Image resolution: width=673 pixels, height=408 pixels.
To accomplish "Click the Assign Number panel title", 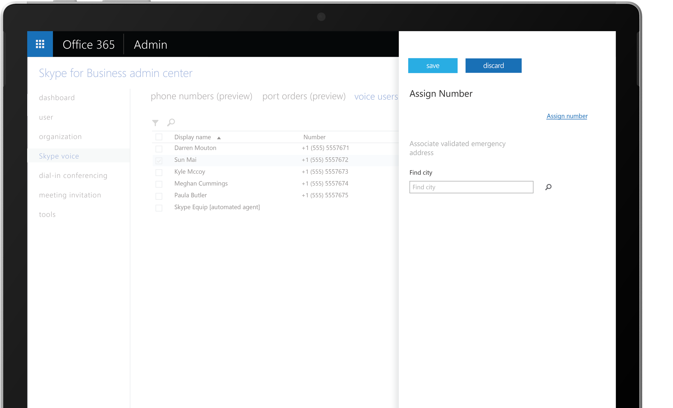I will click(x=441, y=94).
